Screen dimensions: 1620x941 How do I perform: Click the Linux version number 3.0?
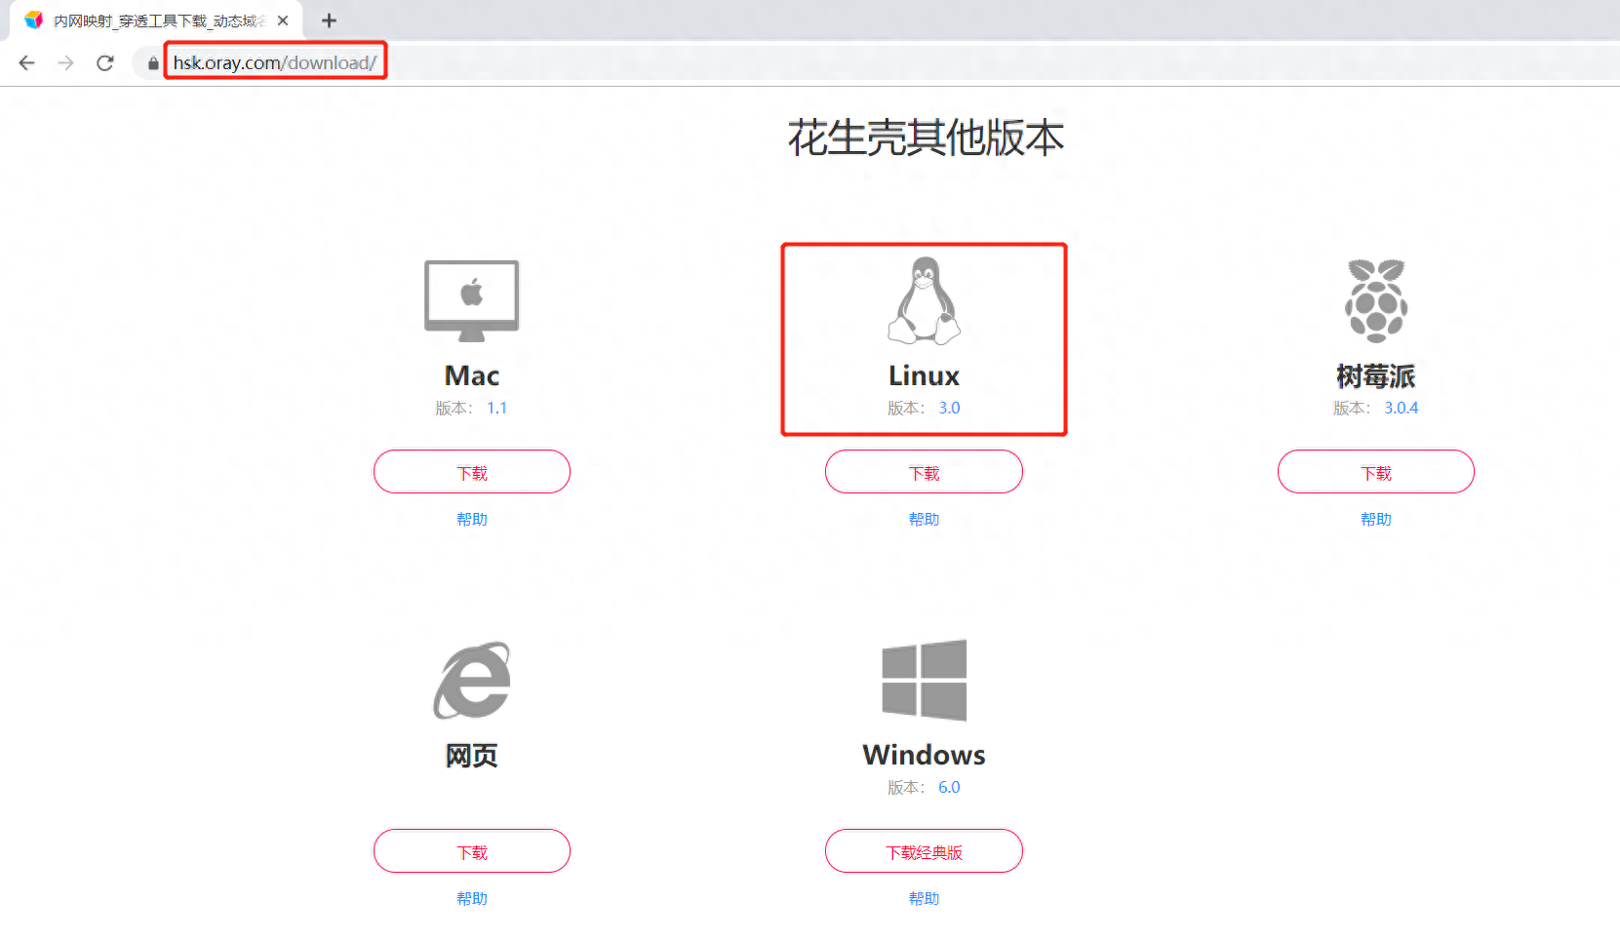(949, 409)
